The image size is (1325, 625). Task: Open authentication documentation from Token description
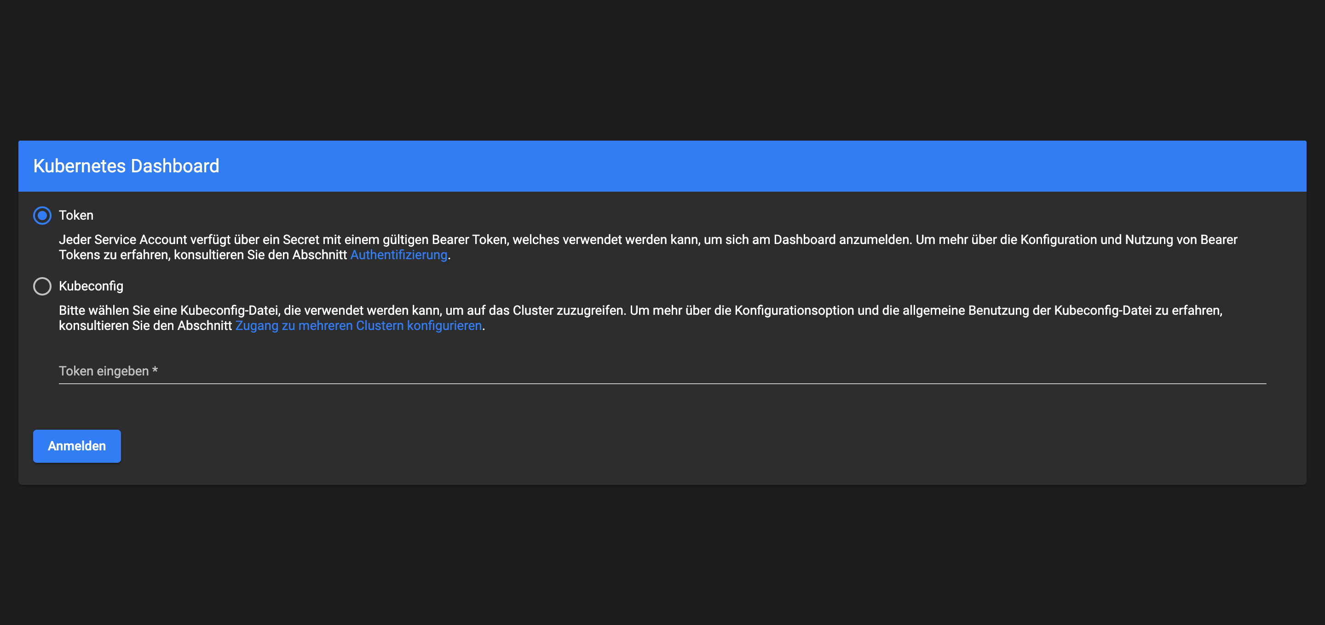point(398,255)
